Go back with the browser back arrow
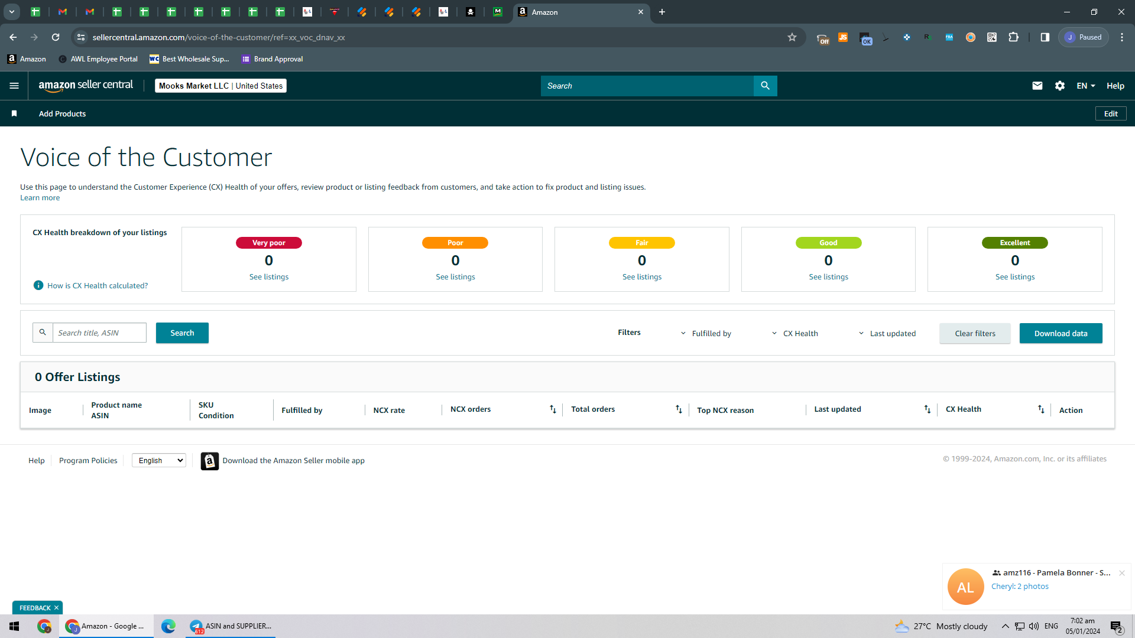The width and height of the screenshot is (1135, 638). [x=13, y=37]
